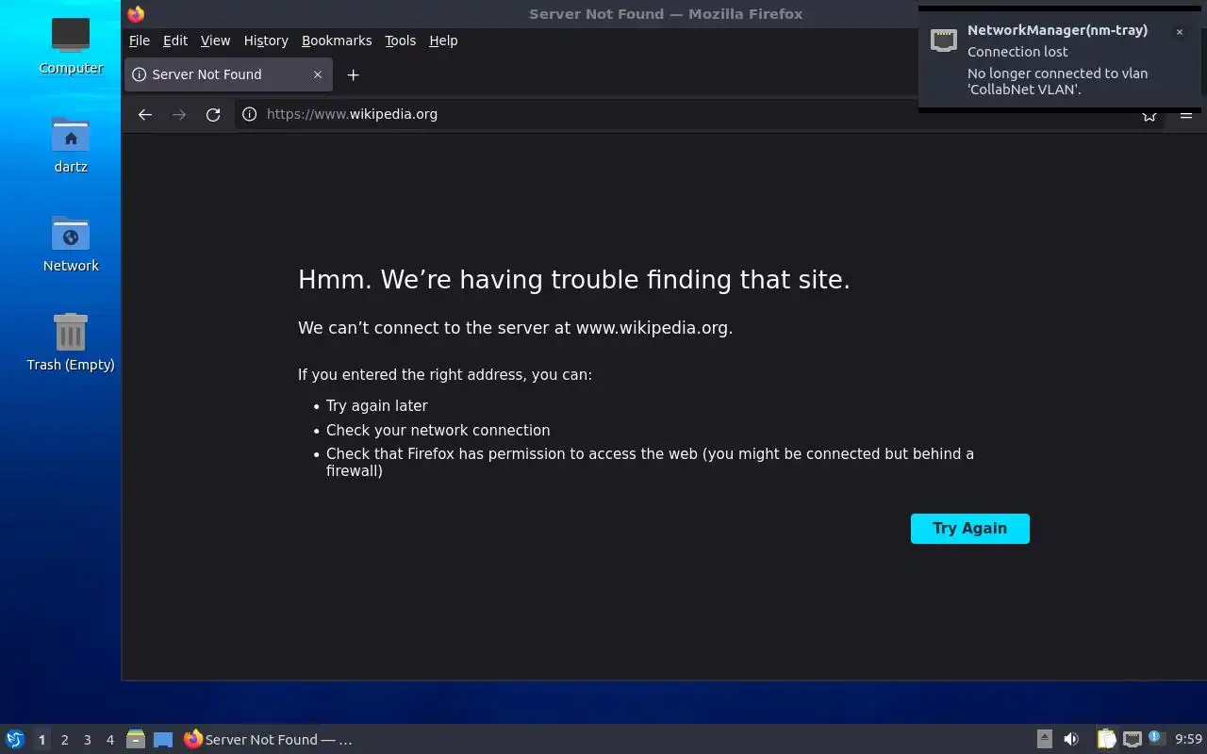The height and width of the screenshot is (754, 1207).
Task: Bookmark this page with the star icon
Action: click(1149, 116)
